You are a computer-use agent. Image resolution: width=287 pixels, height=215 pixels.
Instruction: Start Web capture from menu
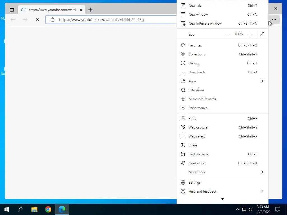[x=222, y=127]
